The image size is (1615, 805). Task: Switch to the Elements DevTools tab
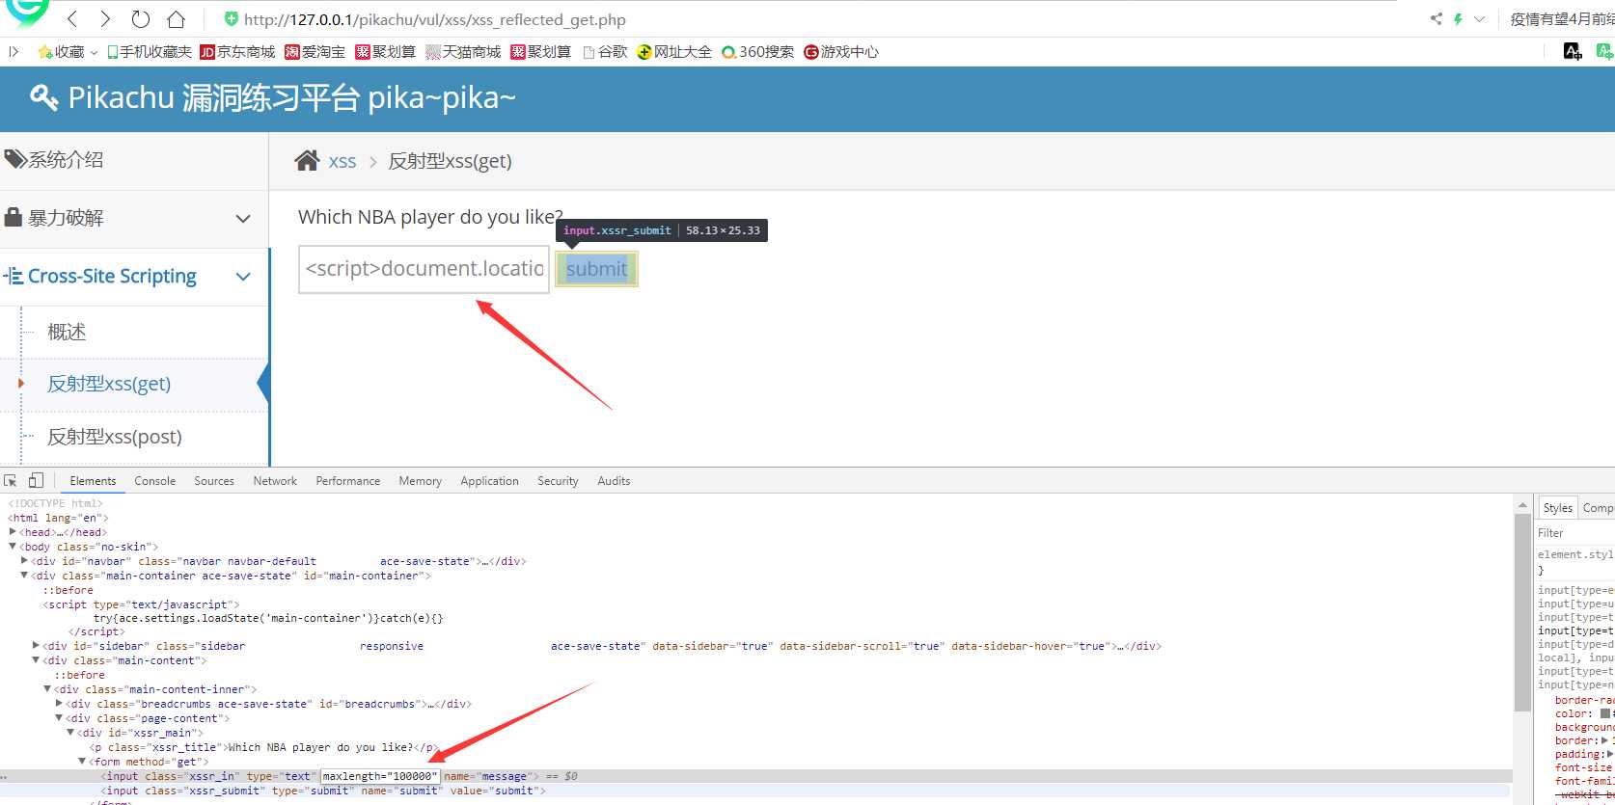[x=93, y=481]
